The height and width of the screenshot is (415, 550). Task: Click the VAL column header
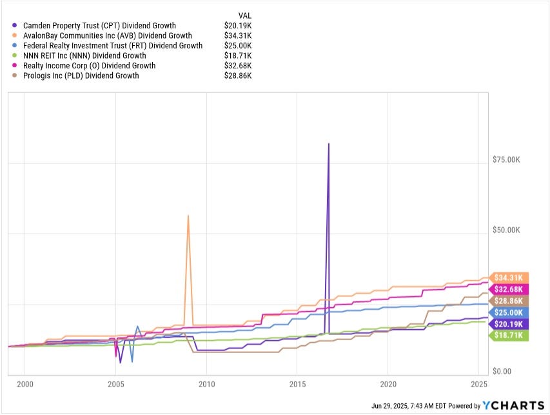pos(245,15)
